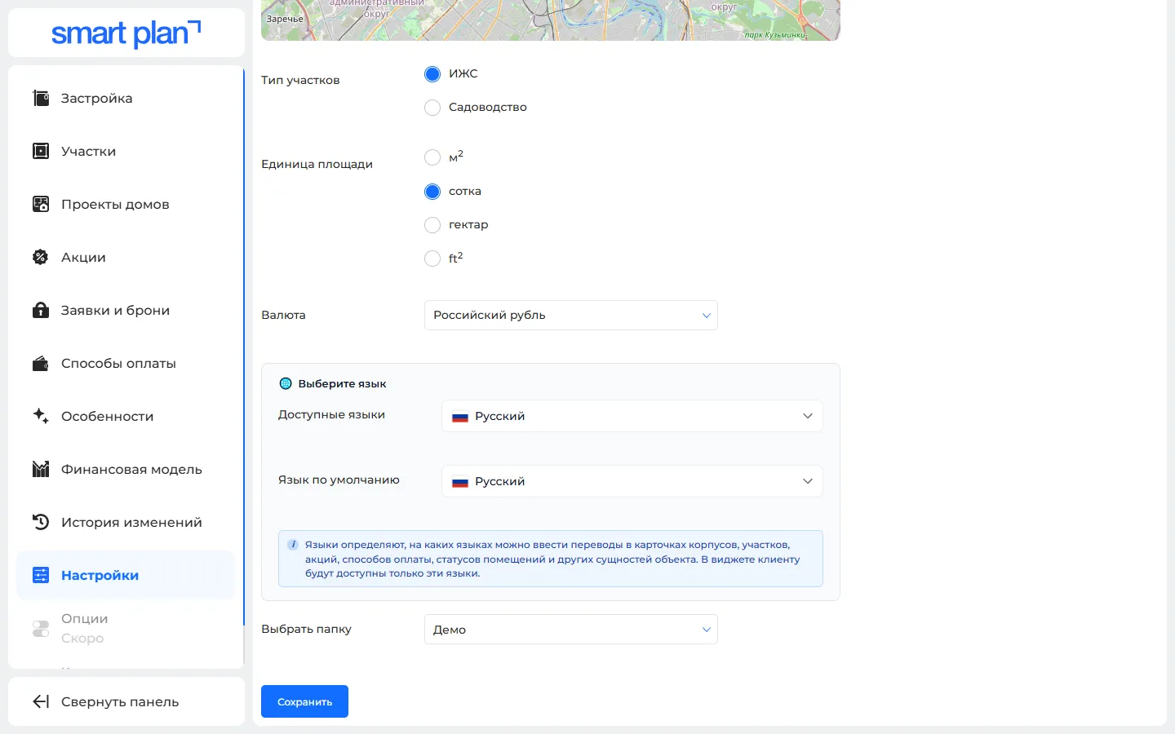Click the История изменений clock icon
The width and height of the screenshot is (1175, 734).
pyautogui.click(x=41, y=523)
